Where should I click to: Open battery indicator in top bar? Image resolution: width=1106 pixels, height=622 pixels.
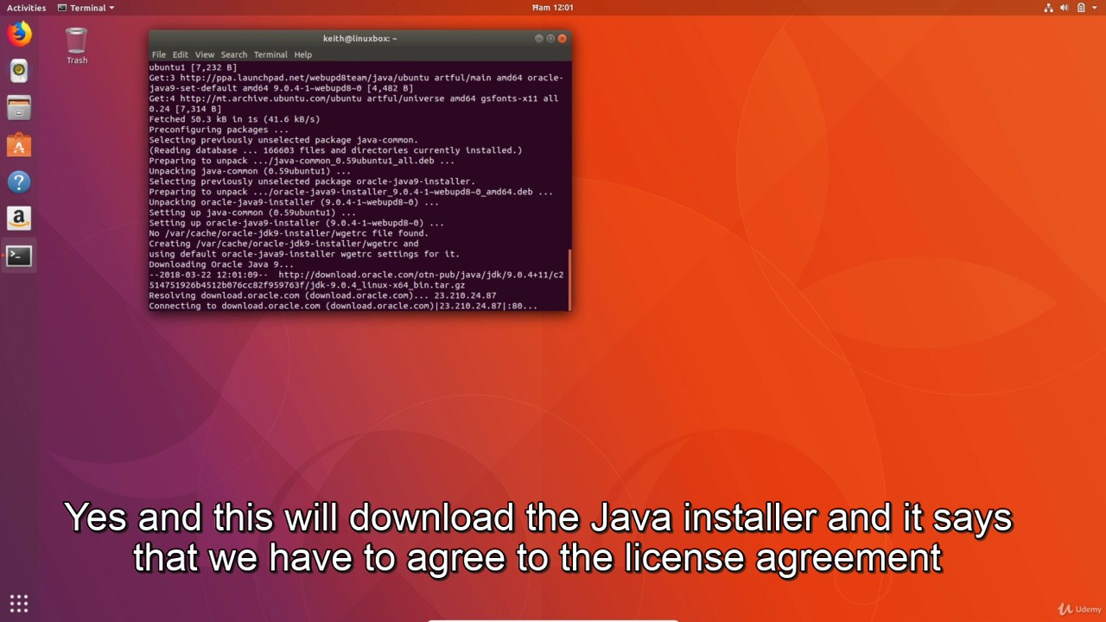pos(1080,8)
